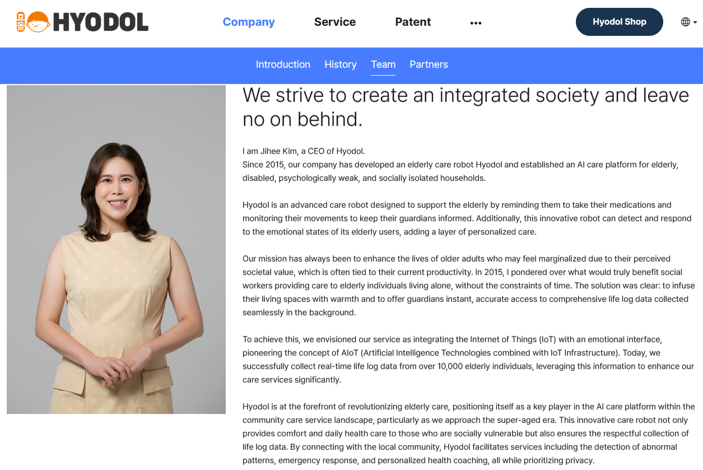Click the text "I am Jihee Kim, a CEO of Hyodol."

304,151
